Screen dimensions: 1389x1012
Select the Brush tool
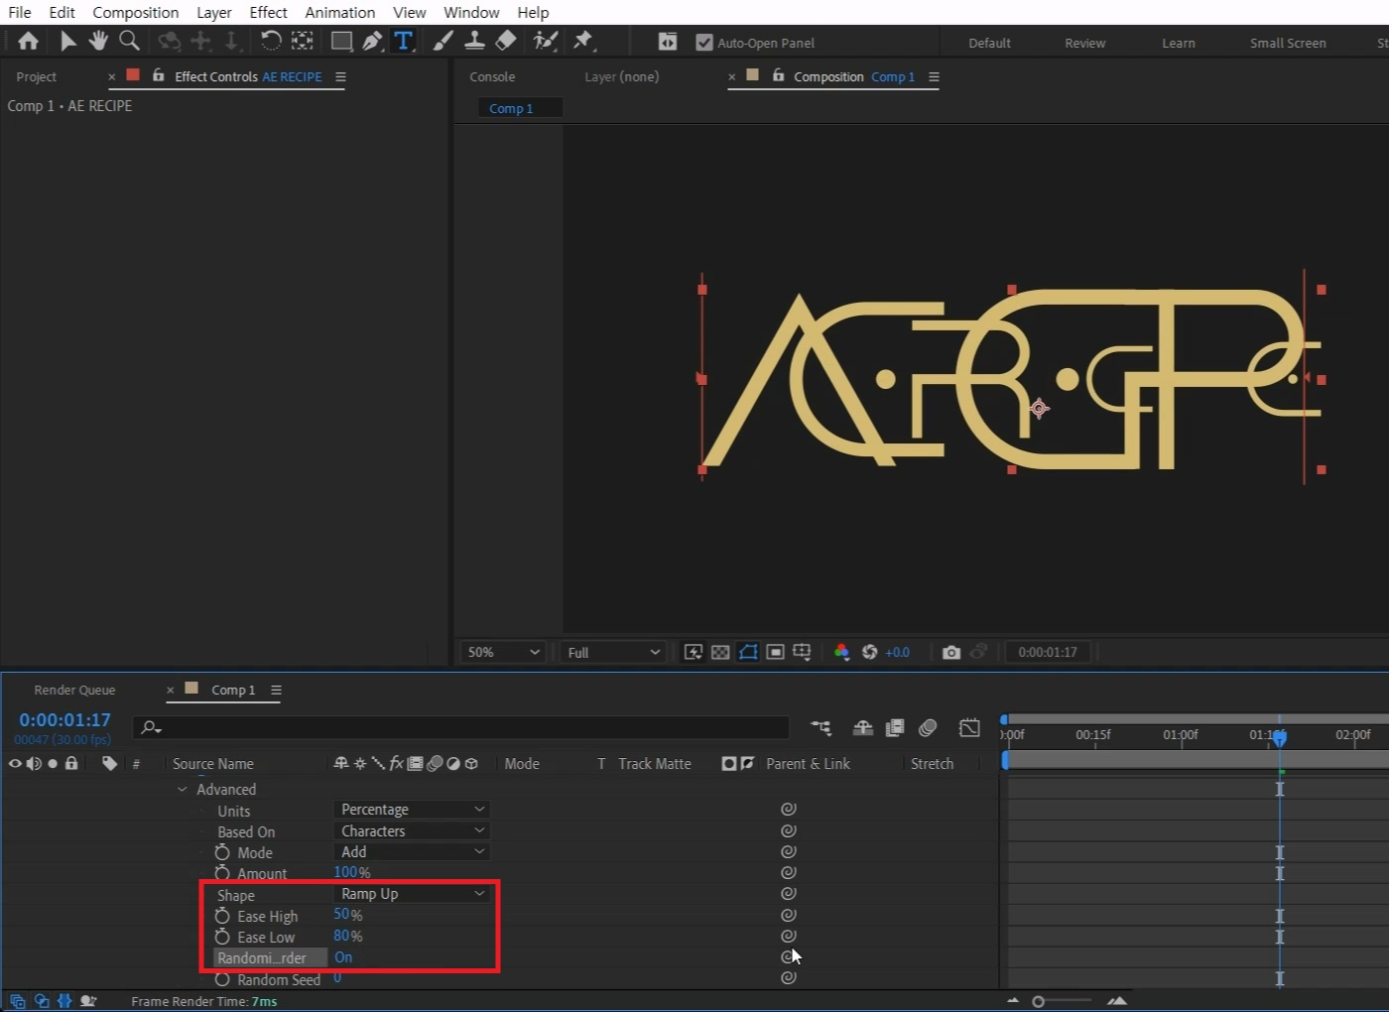coord(443,41)
